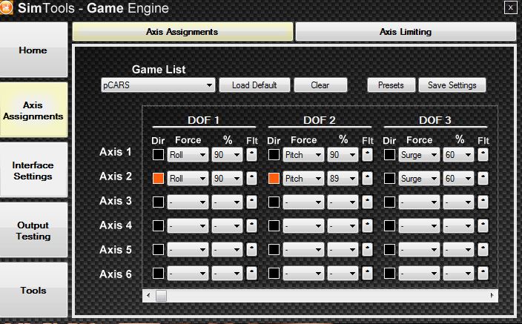Open Axis 5 DOF 2 filter button

(x=367, y=250)
